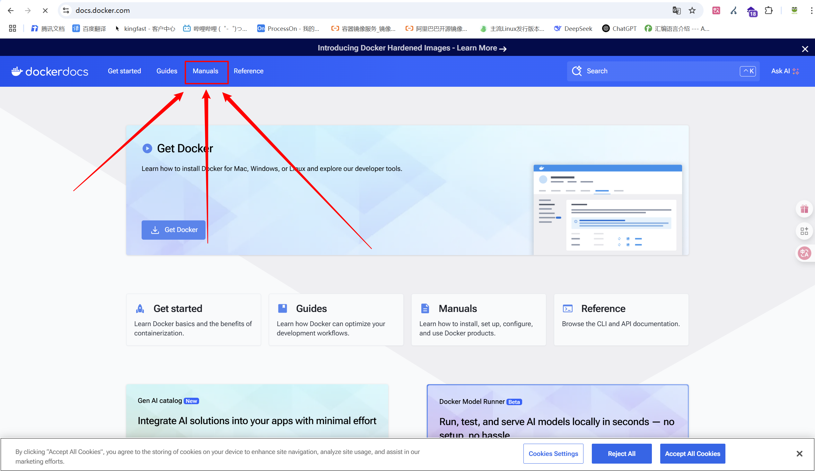Click the floating pink translate icon
815x471 pixels.
tap(804, 253)
